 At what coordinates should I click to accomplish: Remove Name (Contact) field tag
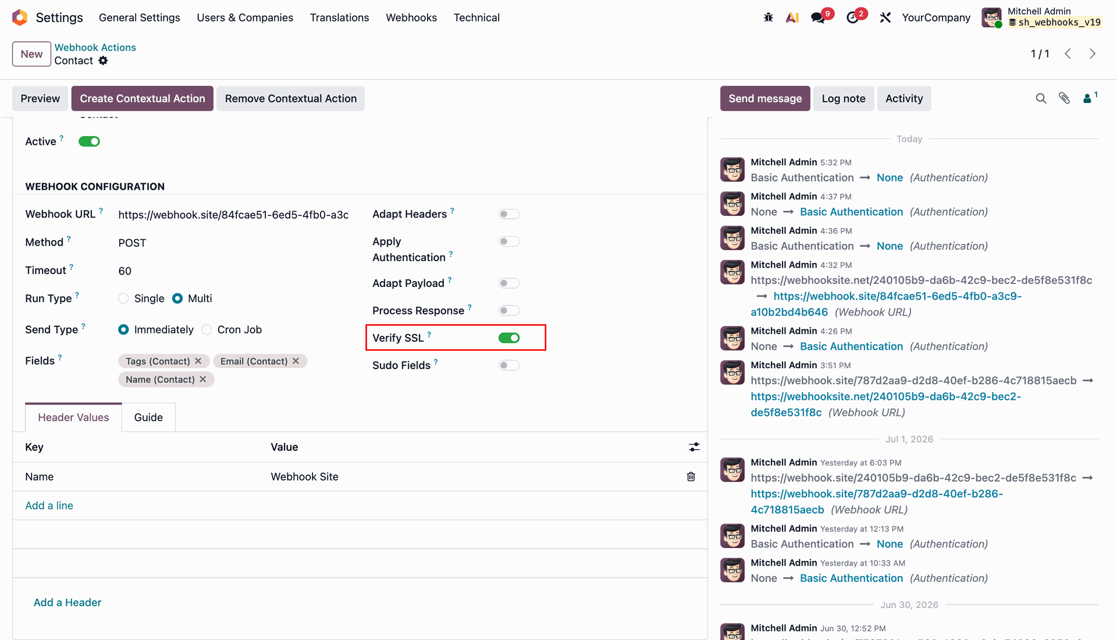[203, 379]
